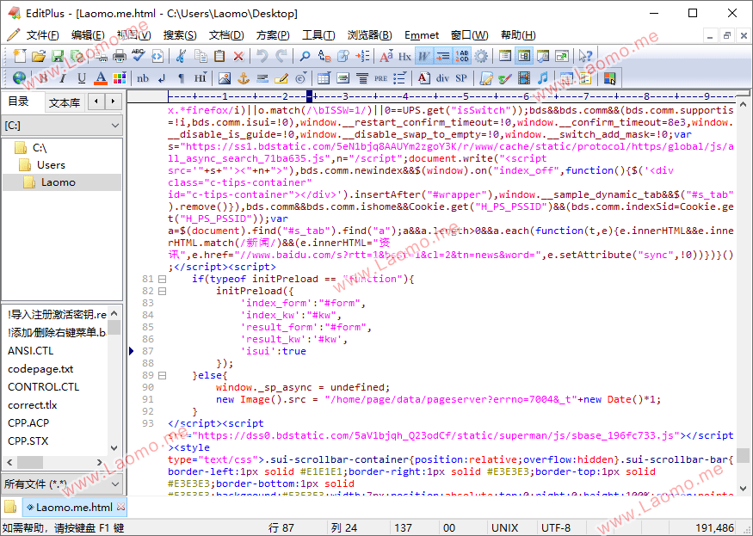
Task: Insert an anchor tag using the anchor icon
Action: [x=244, y=77]
